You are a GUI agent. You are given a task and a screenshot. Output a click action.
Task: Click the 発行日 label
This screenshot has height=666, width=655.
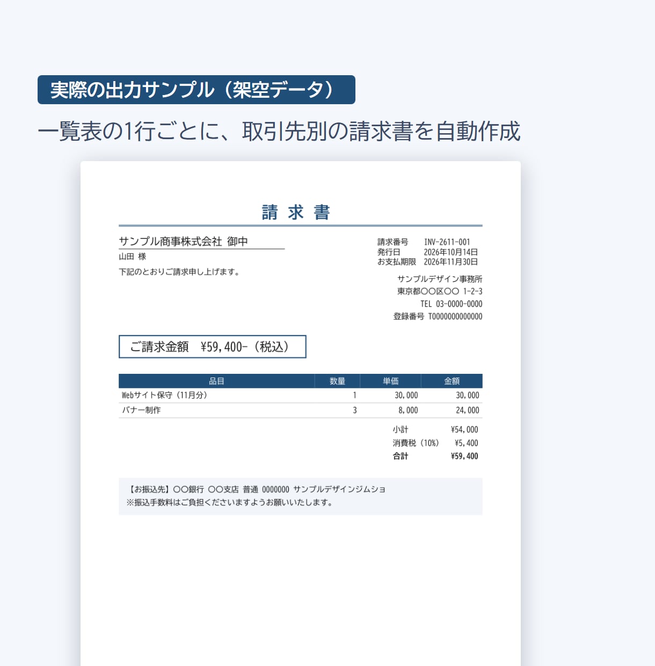[x=389, y=252]
